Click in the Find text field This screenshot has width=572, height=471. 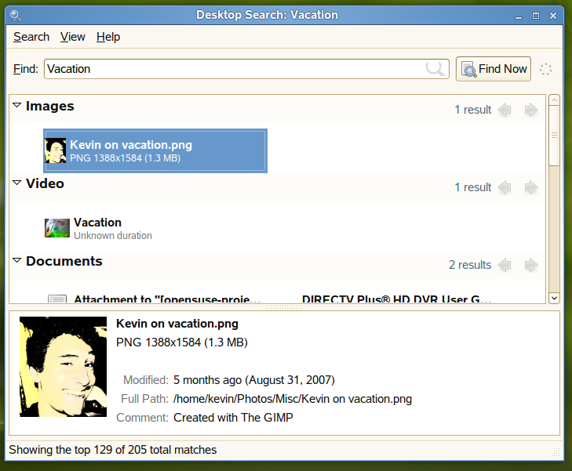pos(235,69)
